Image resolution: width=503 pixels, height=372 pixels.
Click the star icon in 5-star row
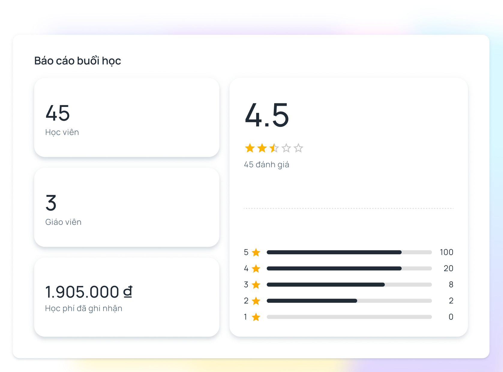click(x=256, y=252)
